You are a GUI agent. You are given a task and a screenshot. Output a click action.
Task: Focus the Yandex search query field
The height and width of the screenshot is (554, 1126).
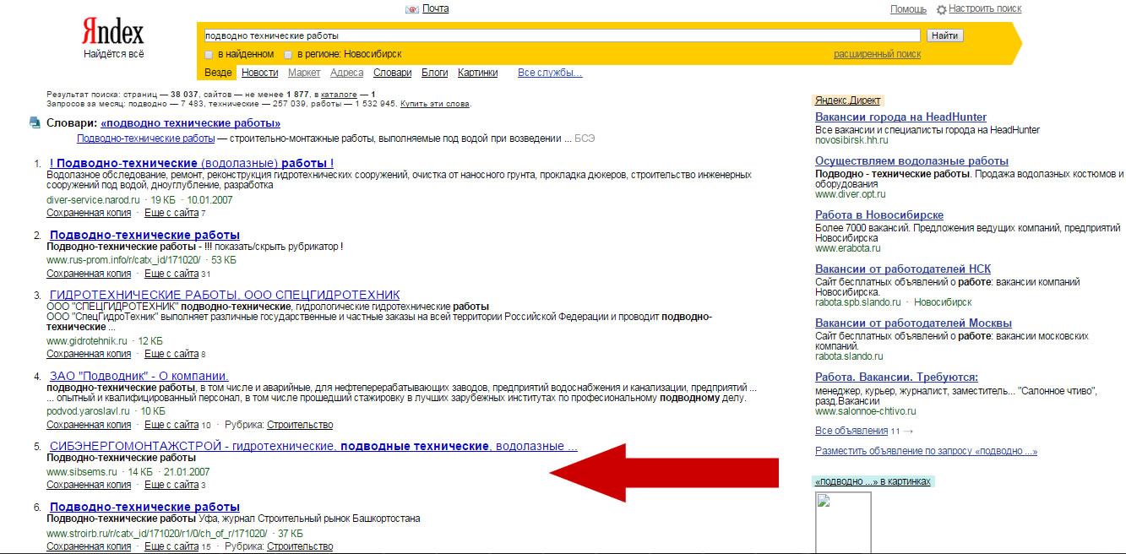click(562, 35)
